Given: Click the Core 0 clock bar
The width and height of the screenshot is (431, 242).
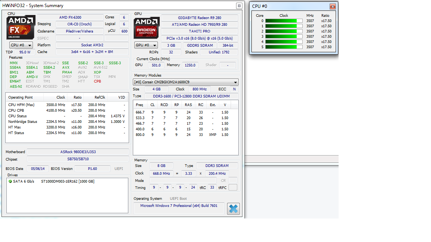Looking at the screenshot, I should [x=284, y=21].
